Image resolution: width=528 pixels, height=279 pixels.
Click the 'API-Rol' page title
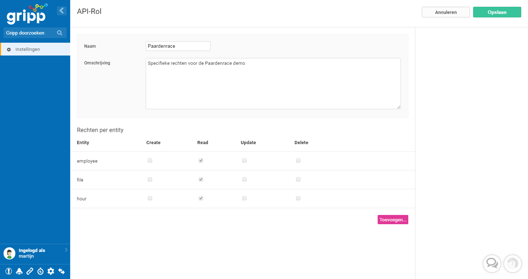click(x=89, y=11)
